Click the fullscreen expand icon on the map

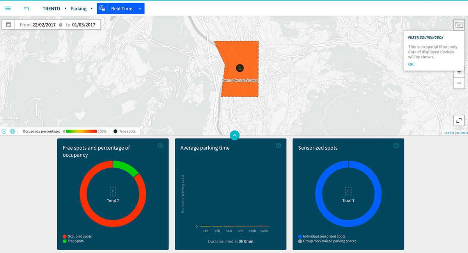[459, 120]
